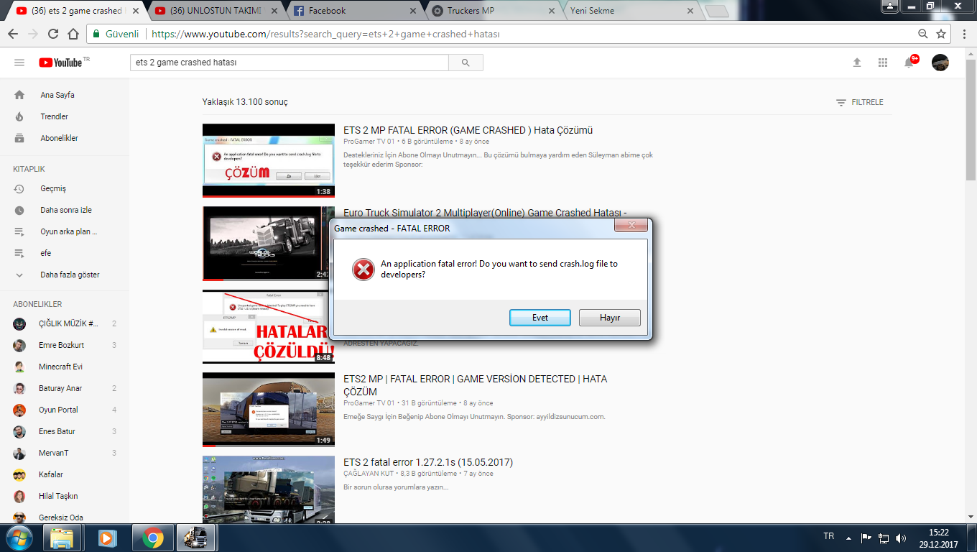Open the media player taskbar icon

click(107, 538)
